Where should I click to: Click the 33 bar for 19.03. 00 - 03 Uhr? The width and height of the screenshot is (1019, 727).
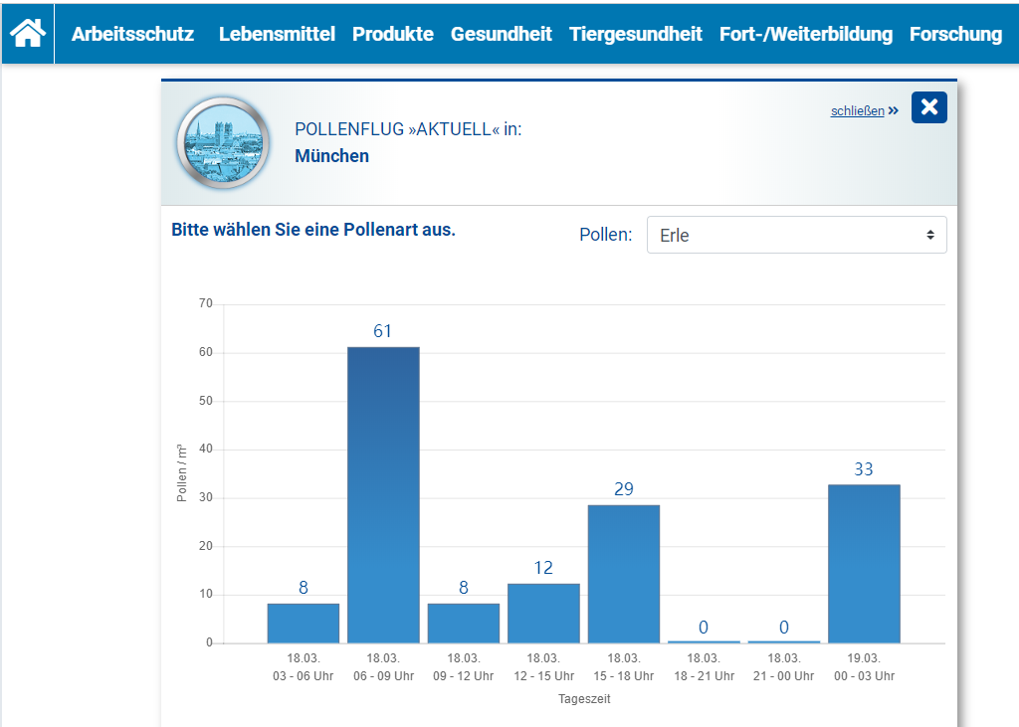click(864, 564)
